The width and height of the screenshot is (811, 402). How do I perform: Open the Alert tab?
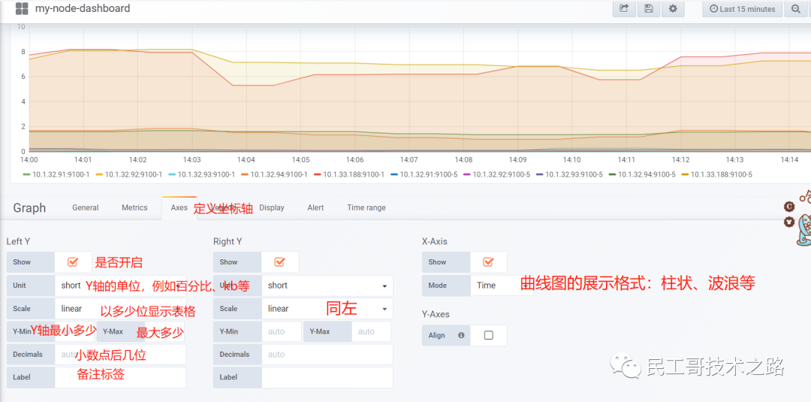coord(315,207)
